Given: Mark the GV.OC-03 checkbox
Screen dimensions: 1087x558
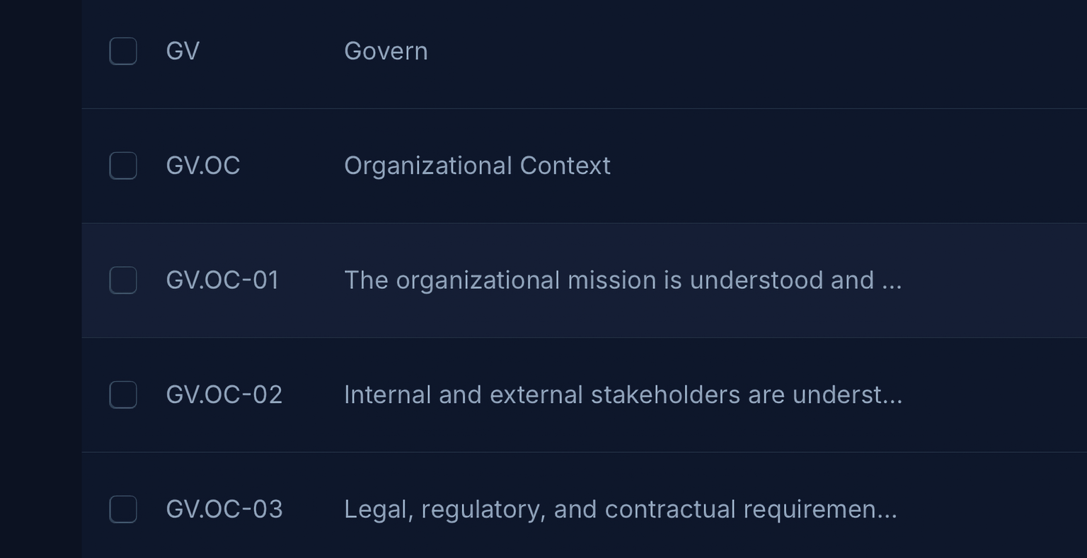Looking at the screenshot, I should (x=123, y=509).
